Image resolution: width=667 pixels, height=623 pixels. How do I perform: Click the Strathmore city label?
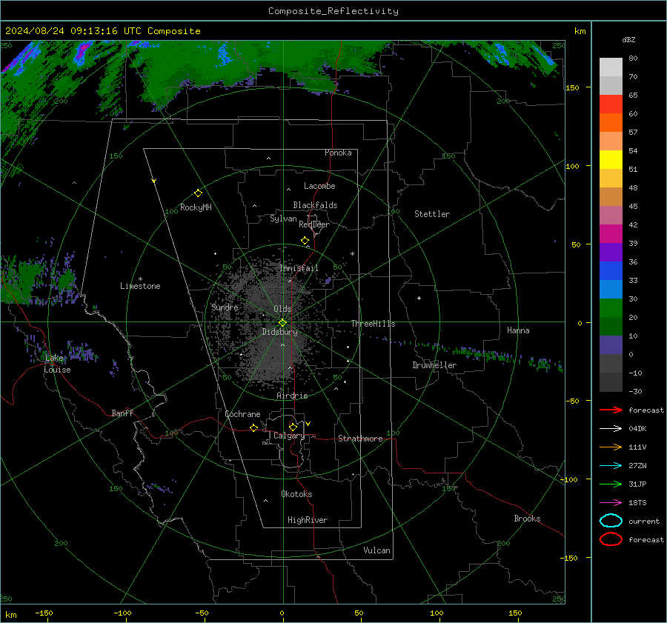(x=360, y=439)
